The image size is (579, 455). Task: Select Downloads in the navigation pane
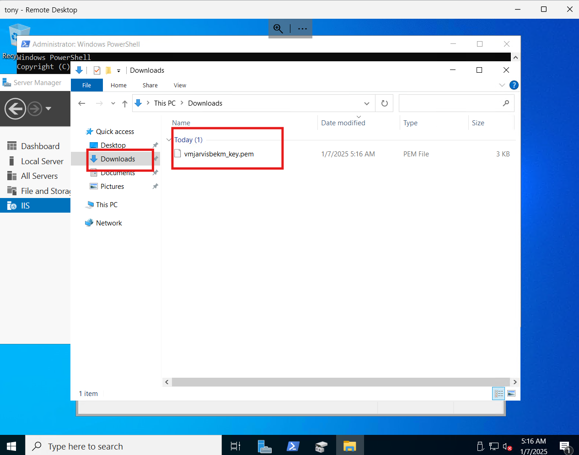pyautogui.click(x=118, y=159)
